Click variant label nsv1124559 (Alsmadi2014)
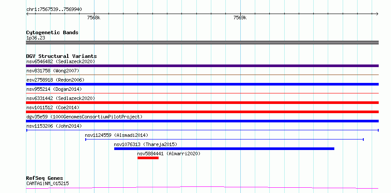Image resolution: width=391 pixels, height=193 pixels. [116, 135]
